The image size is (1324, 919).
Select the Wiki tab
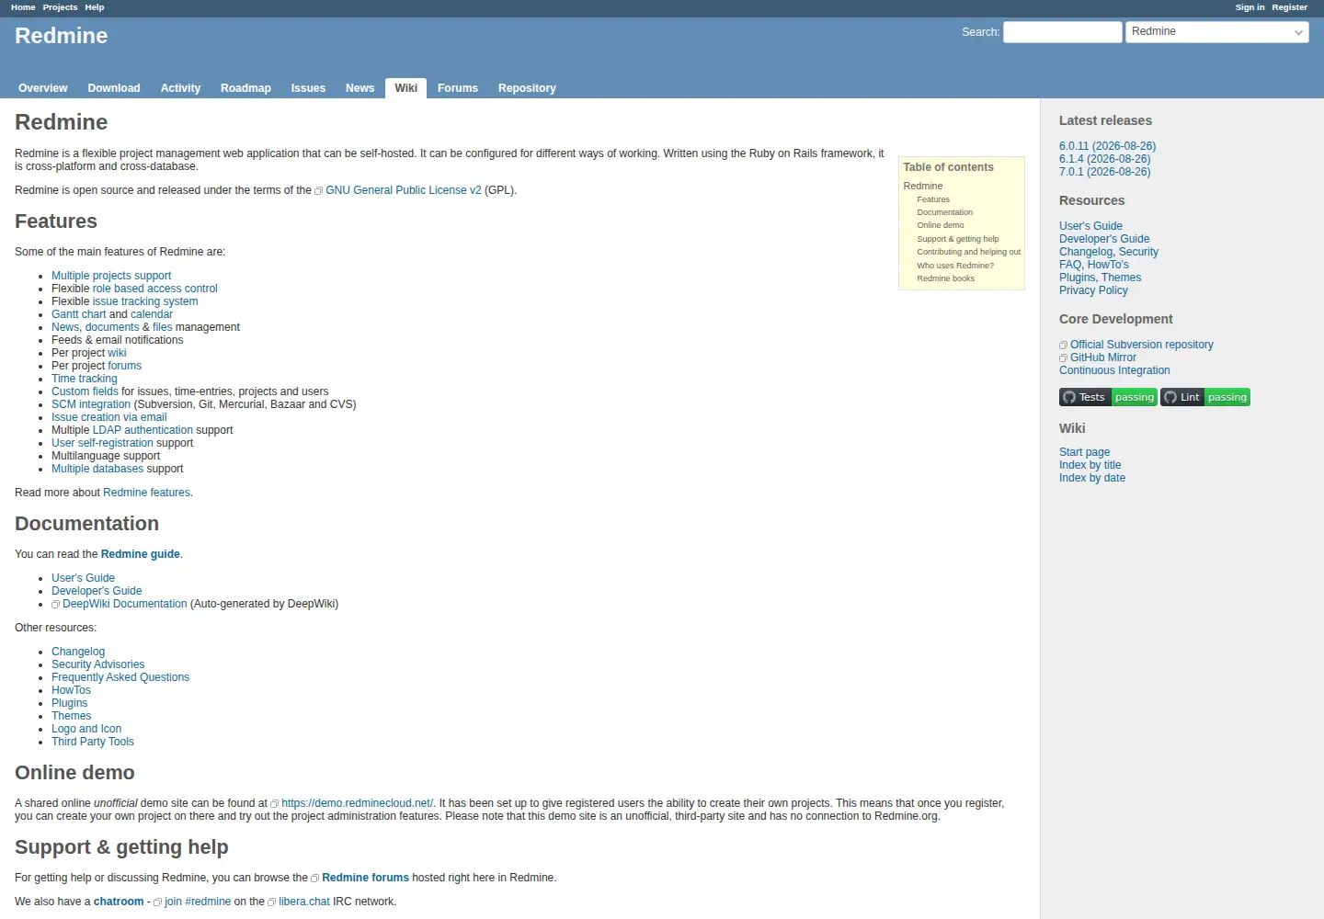pyautogui.click(x=405, y=88)
